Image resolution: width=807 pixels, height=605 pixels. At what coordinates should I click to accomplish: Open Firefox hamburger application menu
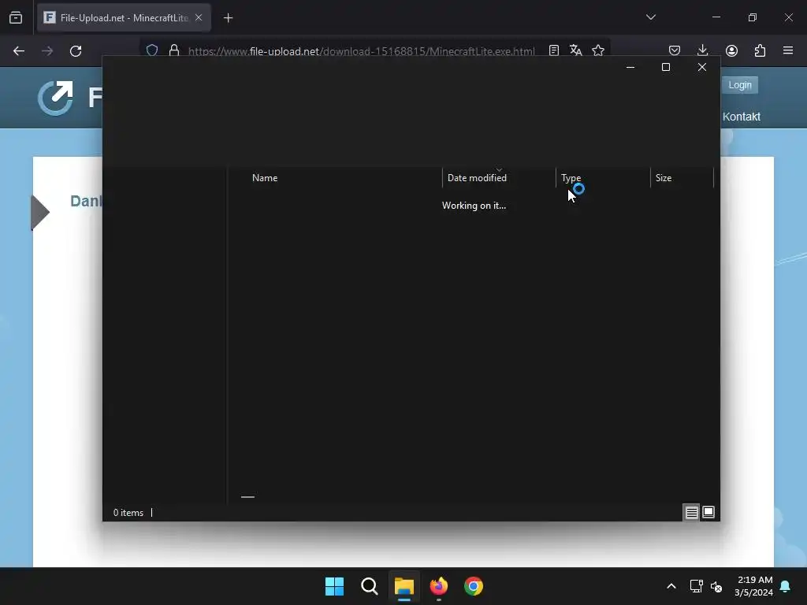tap(788, 50)
